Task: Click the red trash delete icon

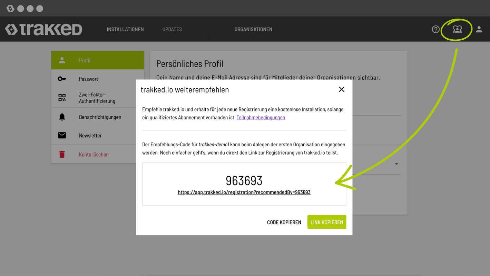Action: [62, 155]
